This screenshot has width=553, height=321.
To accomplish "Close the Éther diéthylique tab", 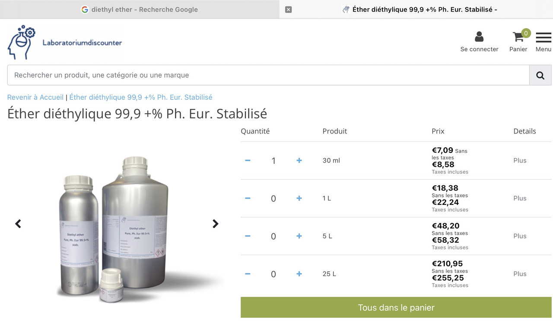I will point(289,10).
